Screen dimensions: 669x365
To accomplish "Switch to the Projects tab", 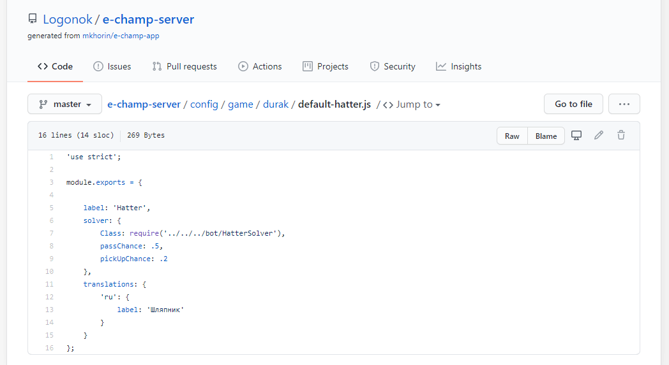I will [x=326, y=66].
